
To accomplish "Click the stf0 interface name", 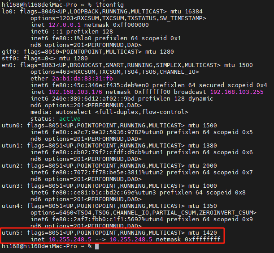I will [10, 58].
